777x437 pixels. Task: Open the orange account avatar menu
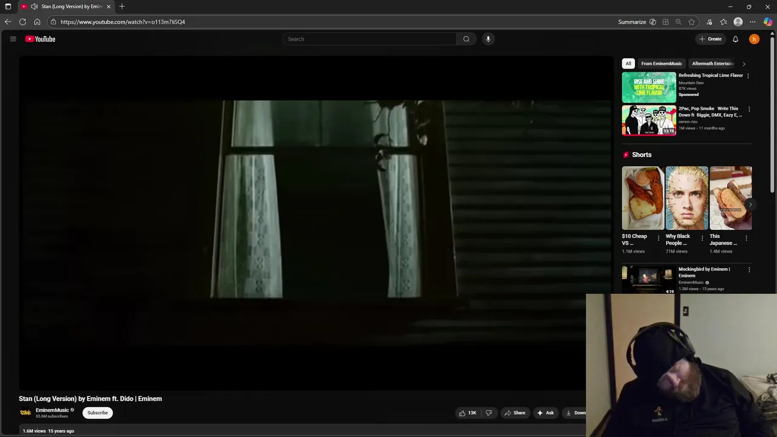[x=754, y=39]
